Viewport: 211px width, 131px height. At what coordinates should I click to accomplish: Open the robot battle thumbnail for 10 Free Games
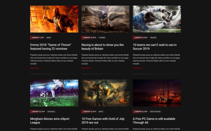(105, 93)
